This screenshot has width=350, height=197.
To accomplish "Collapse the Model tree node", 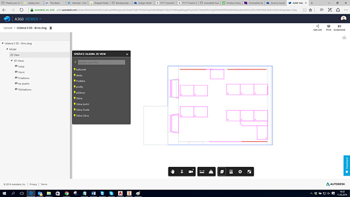I will (7, 49).
